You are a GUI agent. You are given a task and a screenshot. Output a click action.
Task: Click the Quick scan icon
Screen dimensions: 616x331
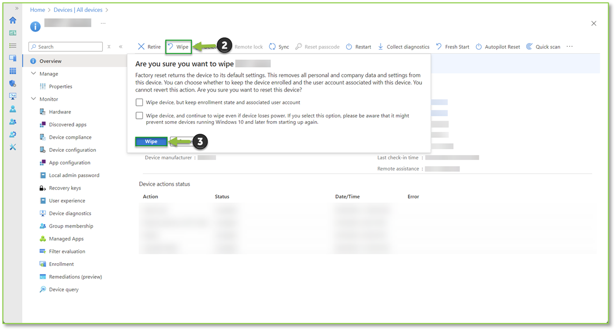tap(529, 47)
